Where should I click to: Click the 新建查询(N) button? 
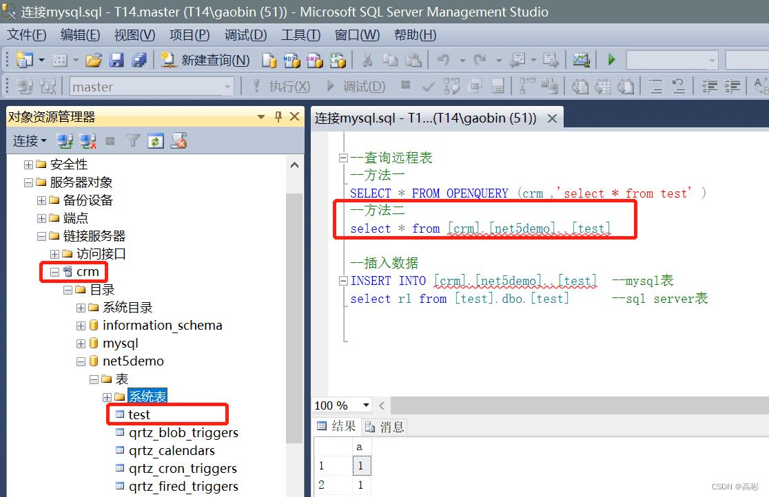205,61
